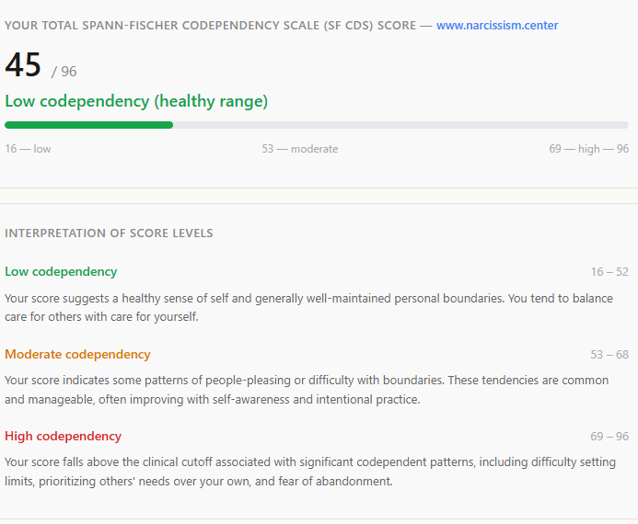
Task: Click 'Low codependency (healthy range)' result heading
Action: tap(136, 101)
